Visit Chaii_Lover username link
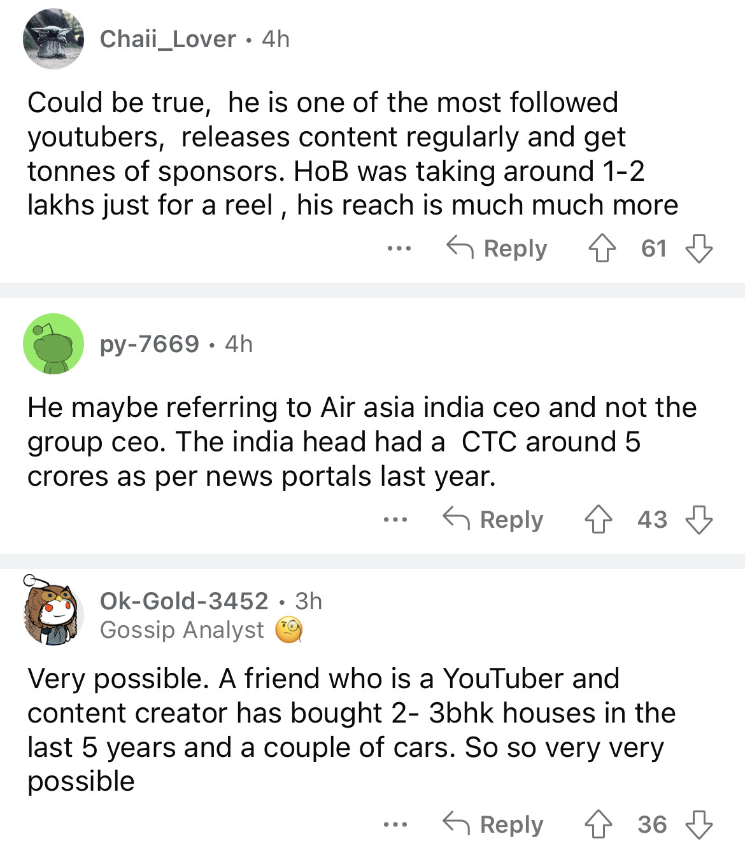 167,39
